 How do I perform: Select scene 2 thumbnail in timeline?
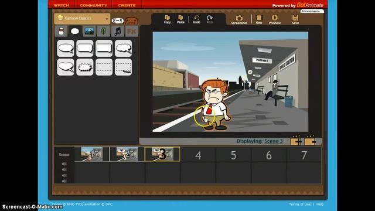pyautogui.click(x=127, y=154)
